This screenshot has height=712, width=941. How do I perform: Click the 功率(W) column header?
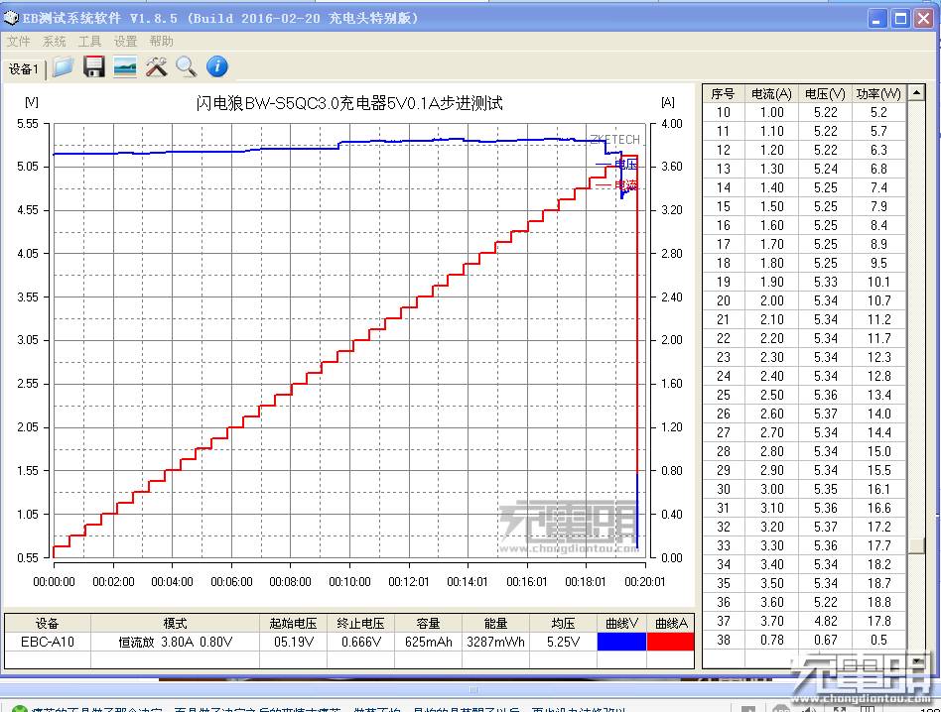coord(878,94)
